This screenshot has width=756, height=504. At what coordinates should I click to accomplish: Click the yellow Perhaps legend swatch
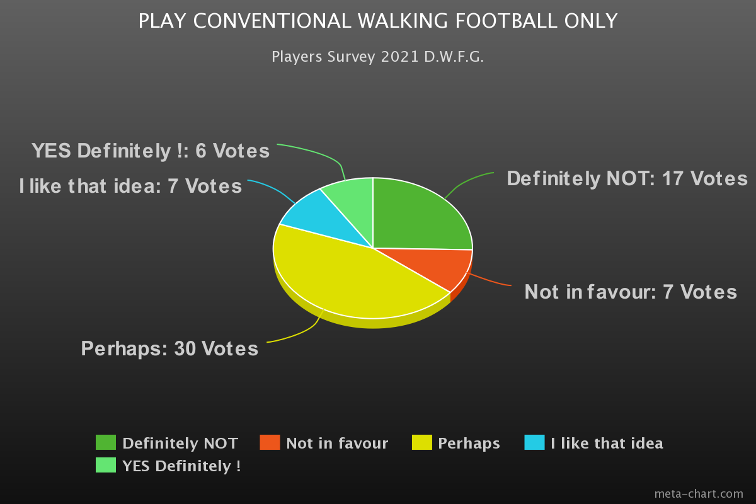tap(422, 443)
